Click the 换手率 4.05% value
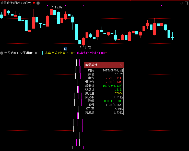 pyautogui.click(x=119, y=109)
